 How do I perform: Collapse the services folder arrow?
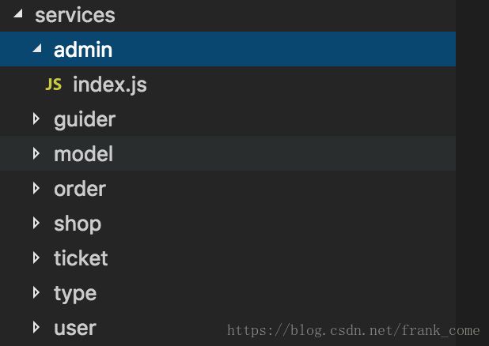(x=18, y=13)
